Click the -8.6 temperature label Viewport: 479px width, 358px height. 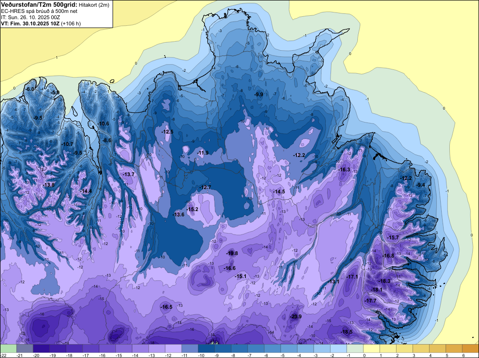click(107, 140)
